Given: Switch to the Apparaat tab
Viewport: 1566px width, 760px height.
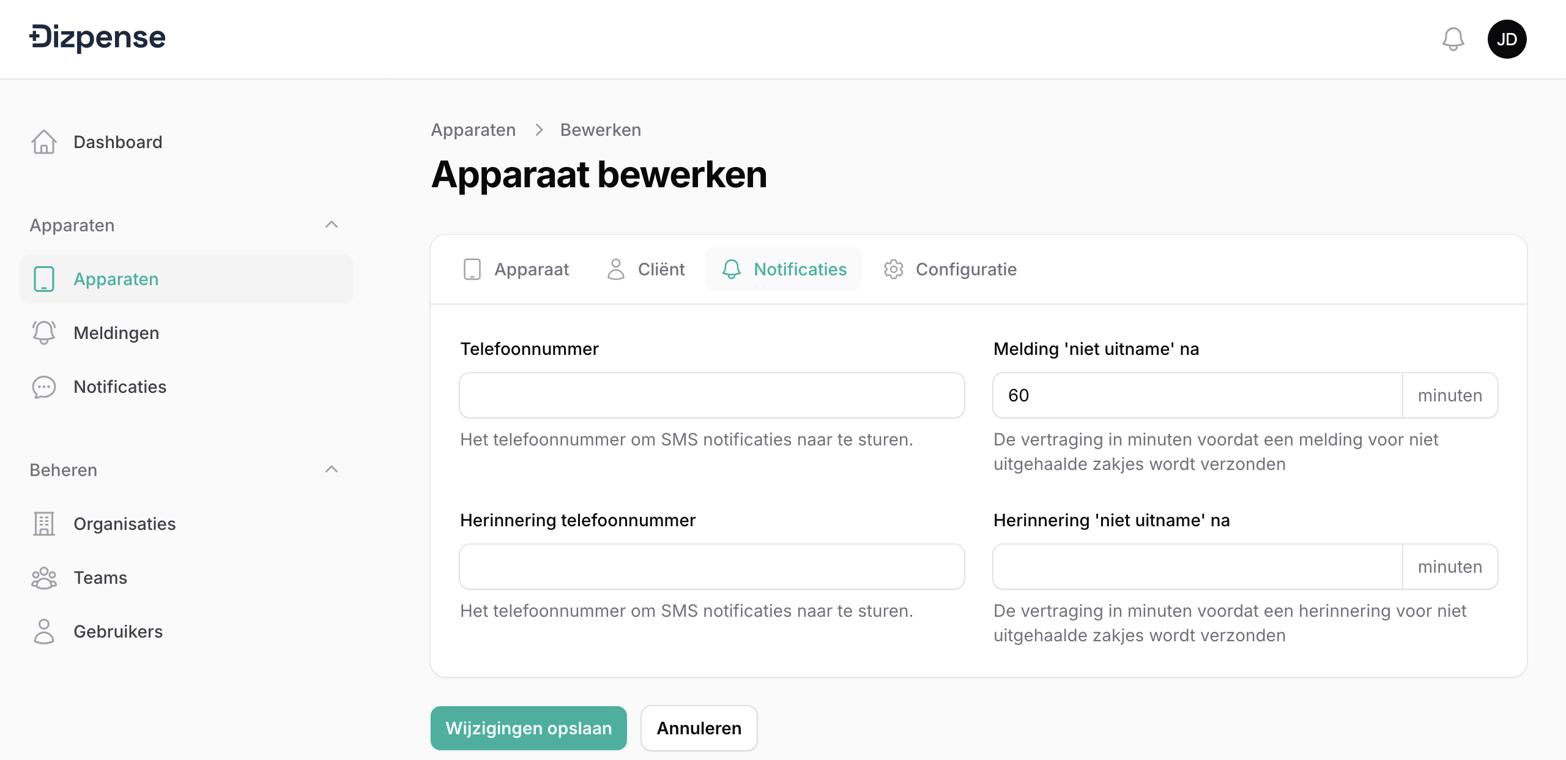Looking at the screenshot, I should click(516, 269).
